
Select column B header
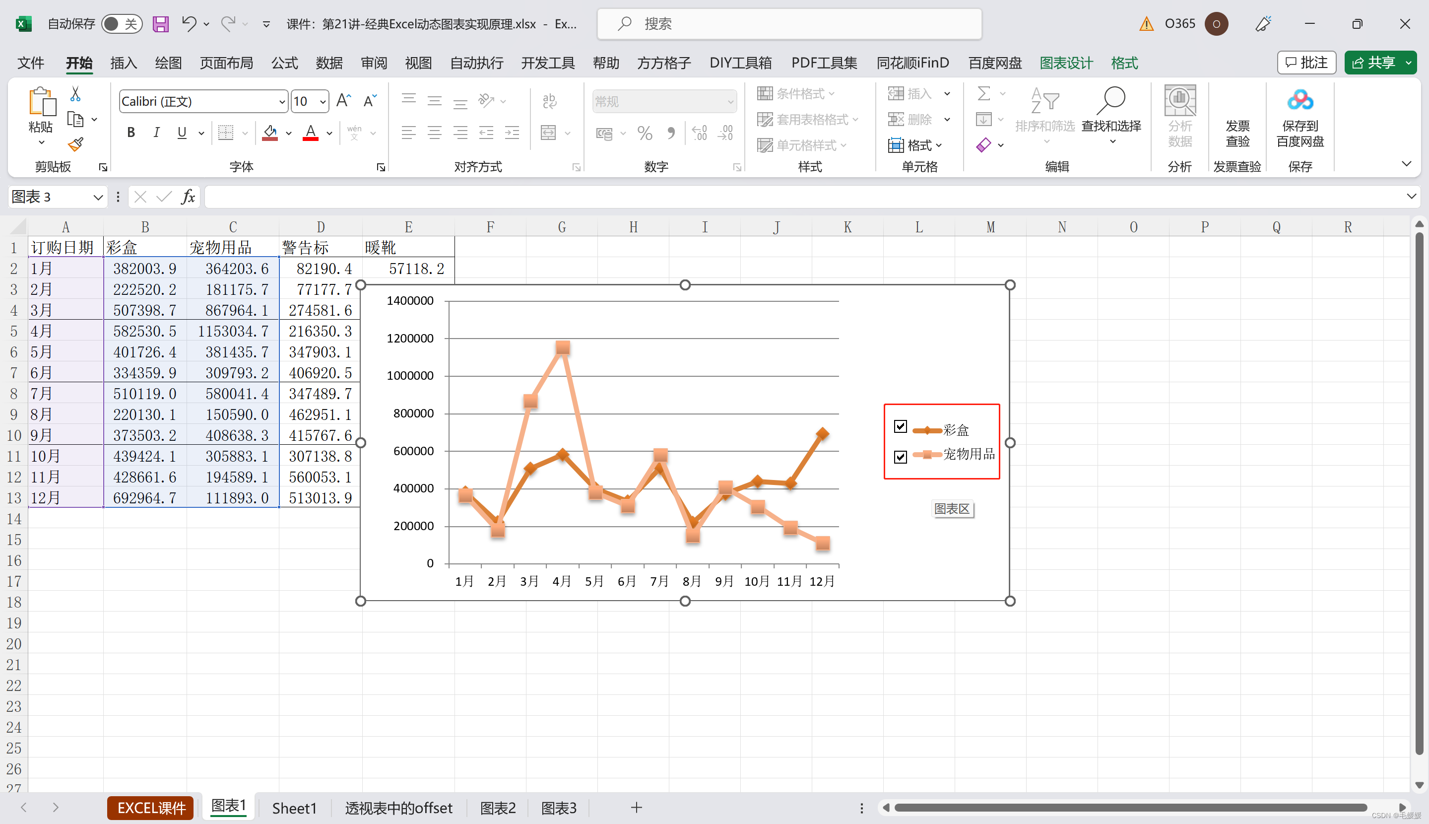tap(145, 227)
